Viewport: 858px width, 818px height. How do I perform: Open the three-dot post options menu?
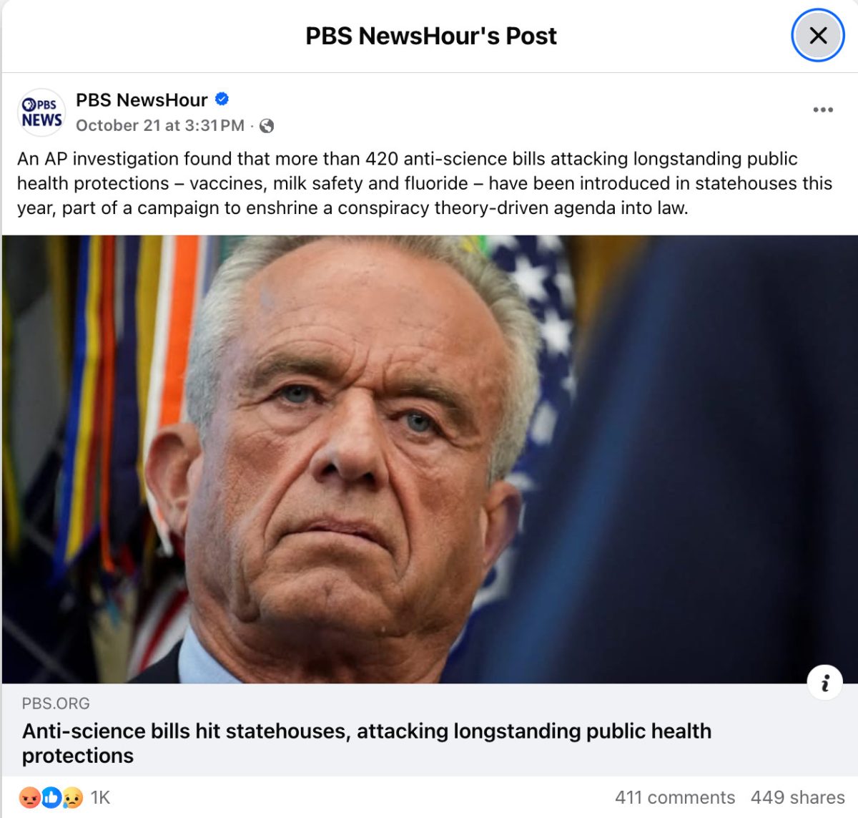click(823, 109)
